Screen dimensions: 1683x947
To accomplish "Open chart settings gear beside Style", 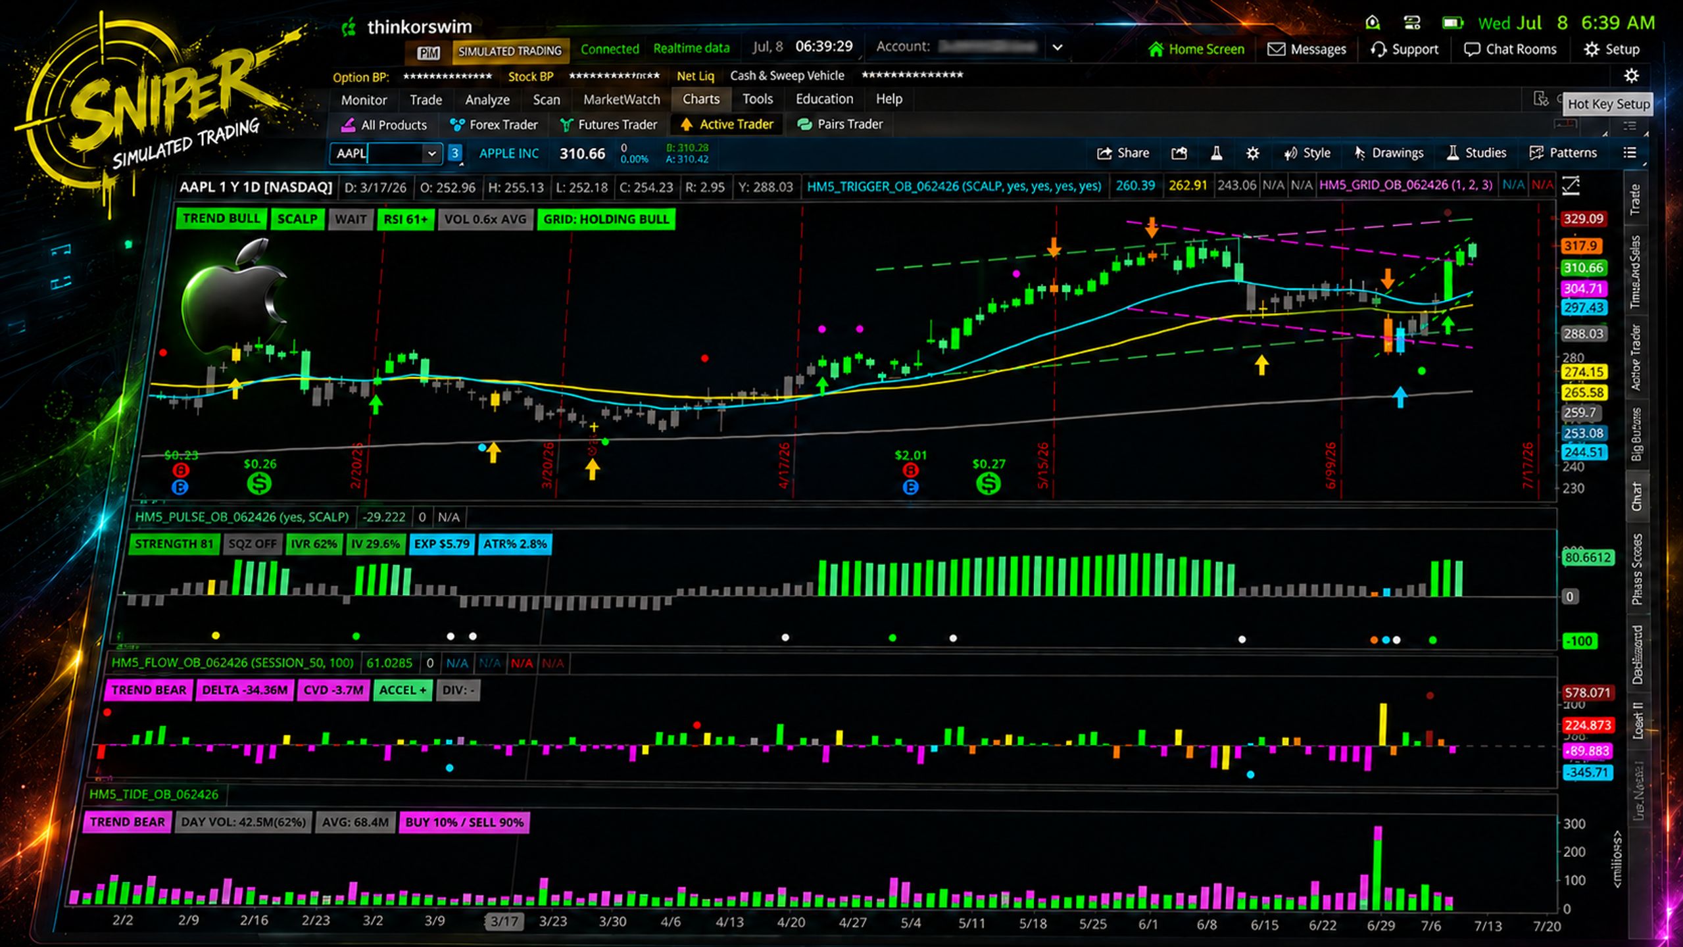I will (1253, 153).
